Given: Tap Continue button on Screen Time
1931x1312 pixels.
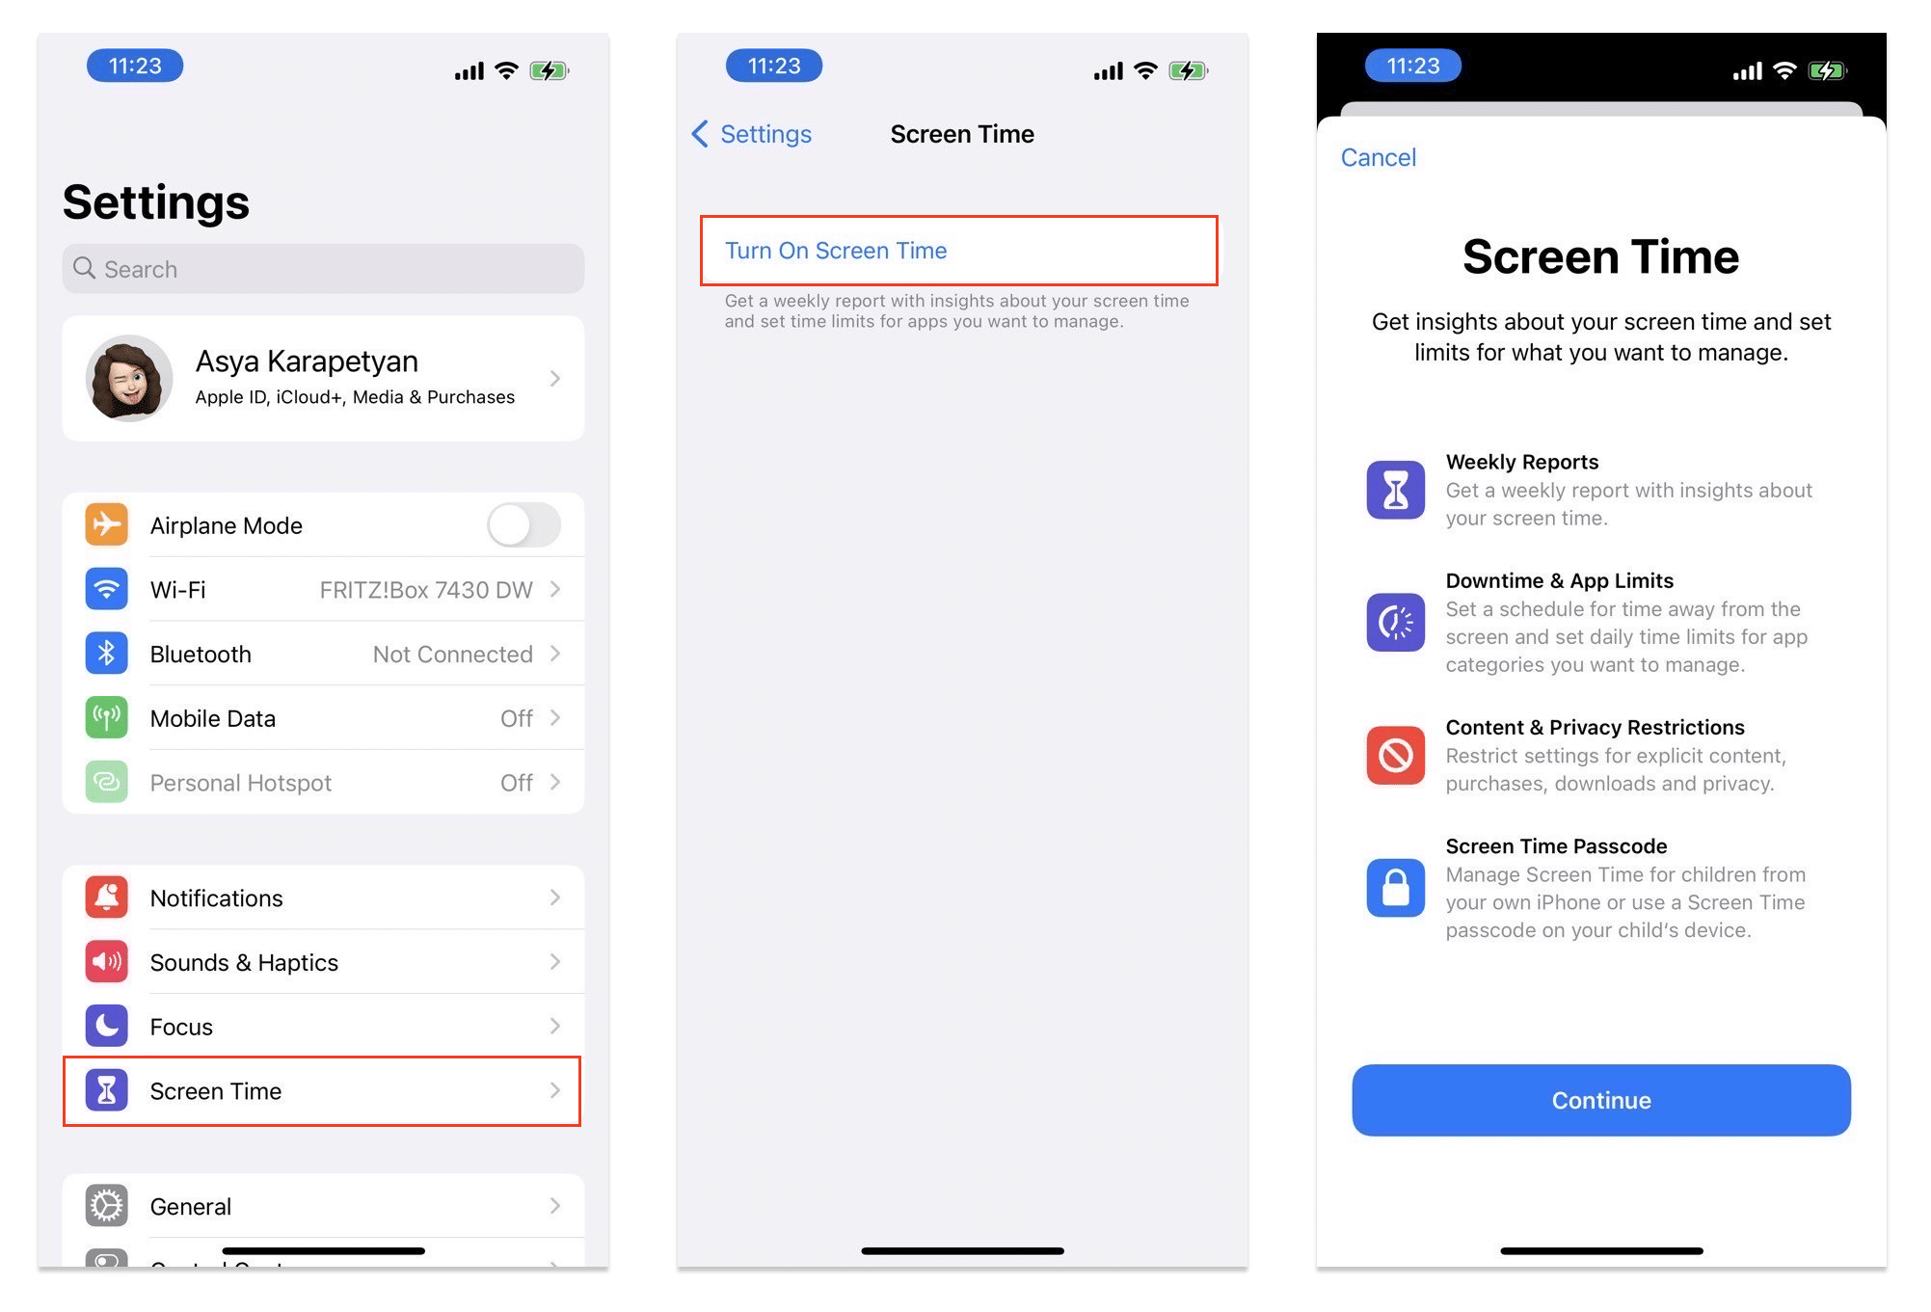Looking at the screenshot, I should [1600, 1100].
